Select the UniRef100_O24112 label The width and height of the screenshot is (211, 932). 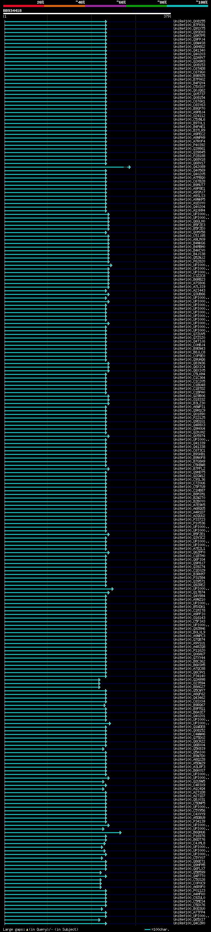point(189,116)
